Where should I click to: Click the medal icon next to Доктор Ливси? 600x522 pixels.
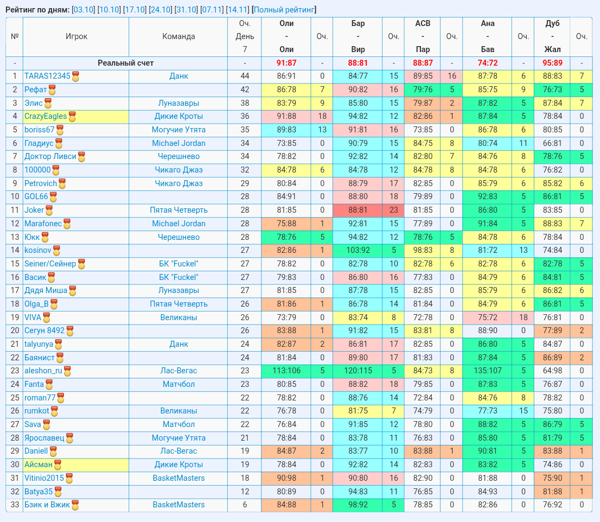click(x=81, y=157)
